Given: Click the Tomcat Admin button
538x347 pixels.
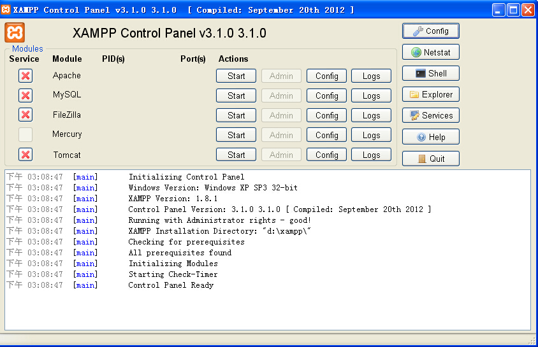Looking at the screenshot, I should point(281,155).
